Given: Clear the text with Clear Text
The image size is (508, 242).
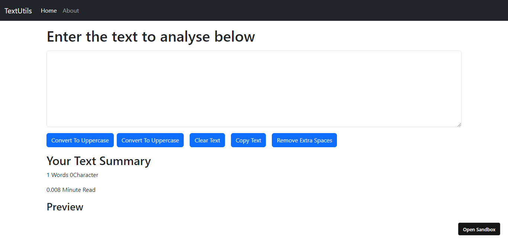Looking at the screenshot, I should [207, 140].
